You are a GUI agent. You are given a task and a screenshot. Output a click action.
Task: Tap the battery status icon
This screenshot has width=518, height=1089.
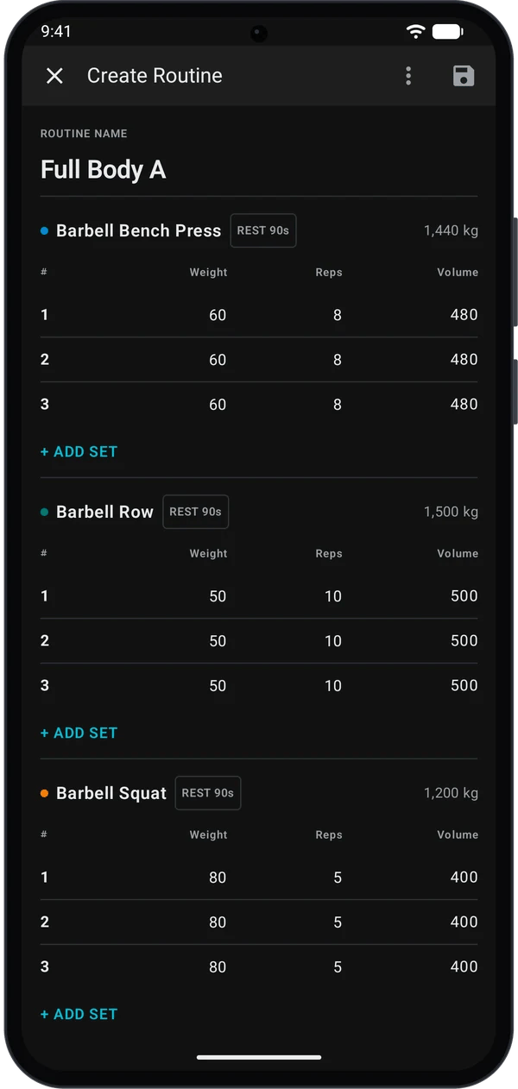(x=448, y=32)
